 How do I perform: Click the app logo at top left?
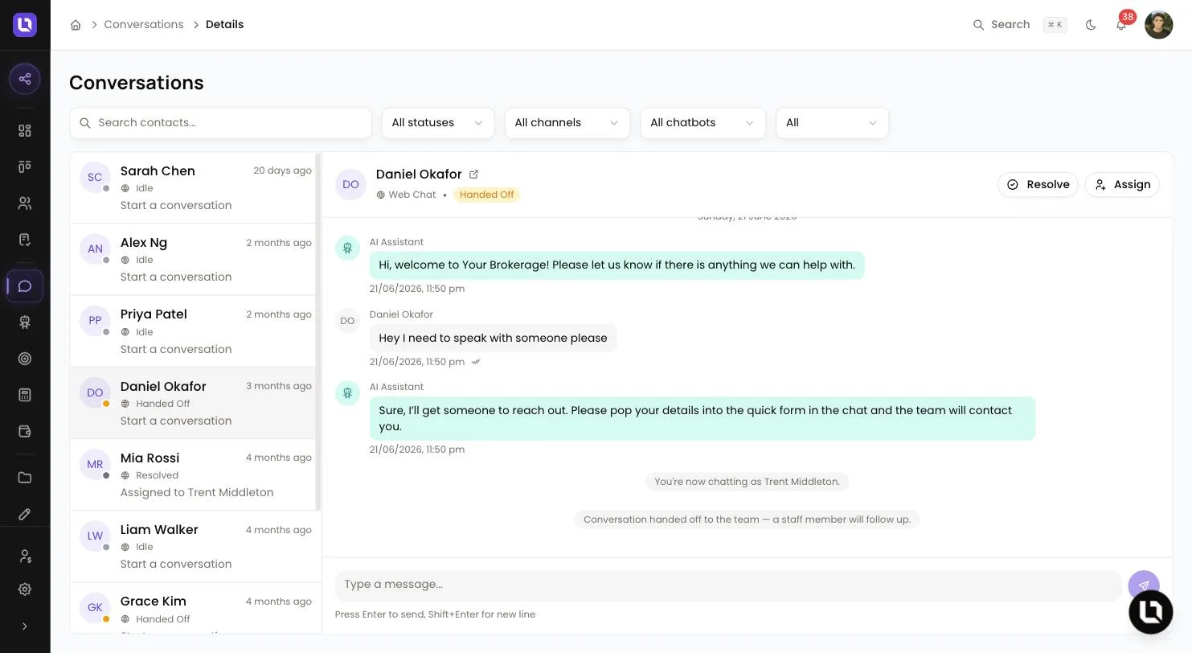coord(25,25)
